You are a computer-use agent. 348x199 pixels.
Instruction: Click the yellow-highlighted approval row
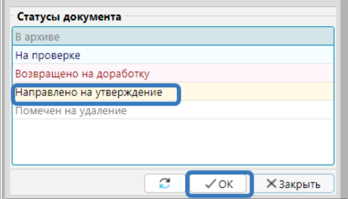click(255, 92)
